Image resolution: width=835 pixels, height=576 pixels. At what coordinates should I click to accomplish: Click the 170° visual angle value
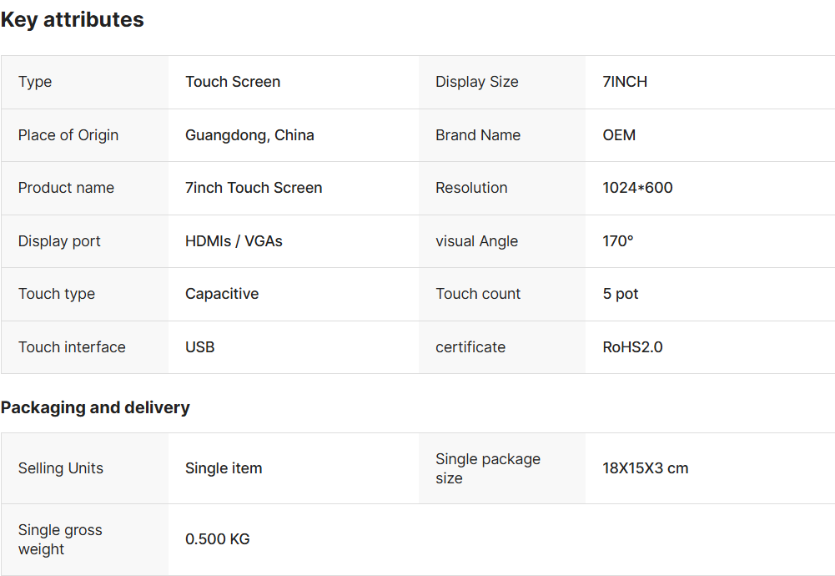pyautogui.click(x=618, y=241)
